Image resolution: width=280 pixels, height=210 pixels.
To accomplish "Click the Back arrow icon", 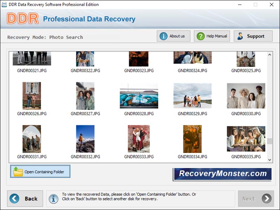I will tap(14, 198).
